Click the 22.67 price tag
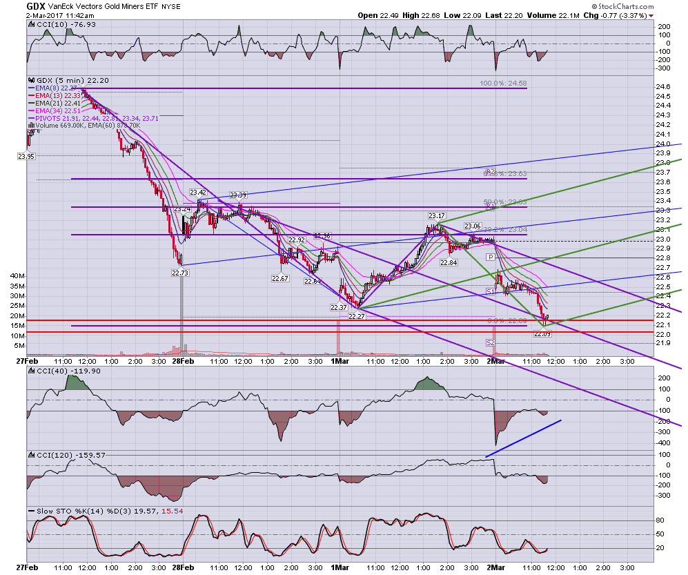Image resolution: width=688 pixels, height=575 pixels. pyautogui.click(x=280, y=278)
